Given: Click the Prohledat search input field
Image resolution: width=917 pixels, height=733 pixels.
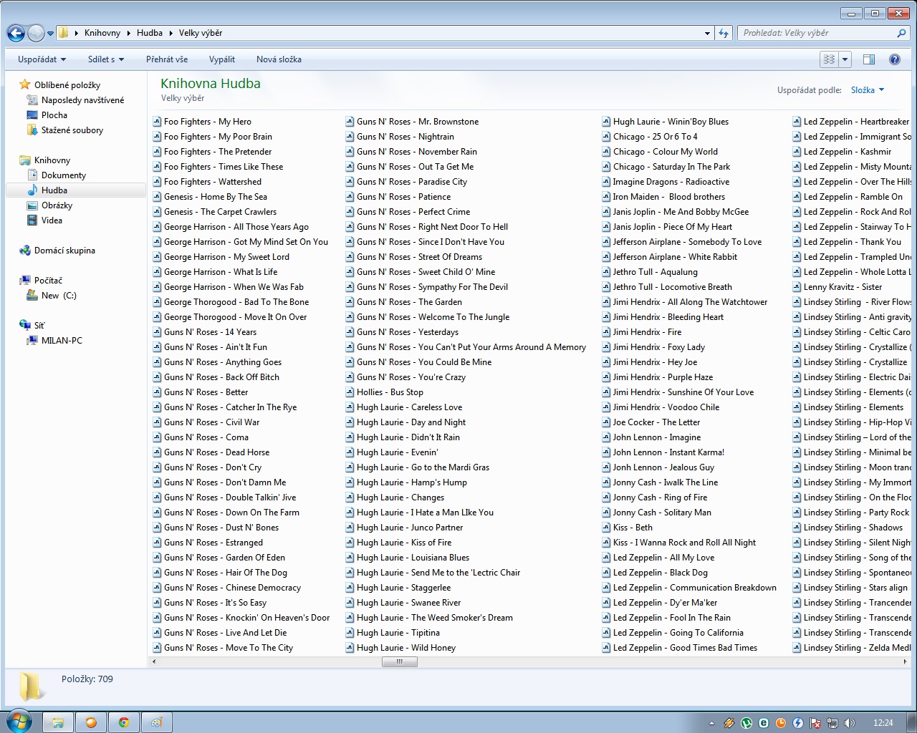Looking at the screenshot, I should pyautogui.click(x=815, y=33).
